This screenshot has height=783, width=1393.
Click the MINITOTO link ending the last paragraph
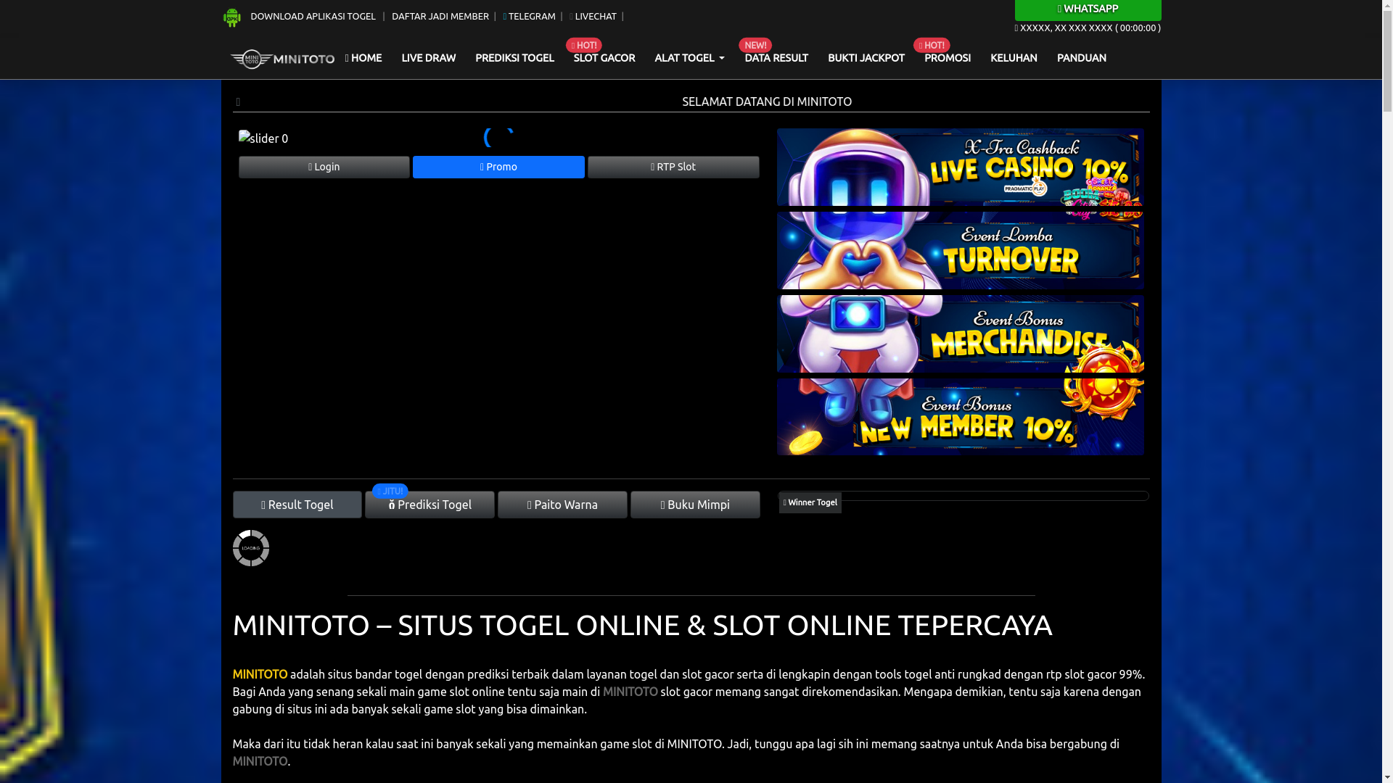[260, 761]
